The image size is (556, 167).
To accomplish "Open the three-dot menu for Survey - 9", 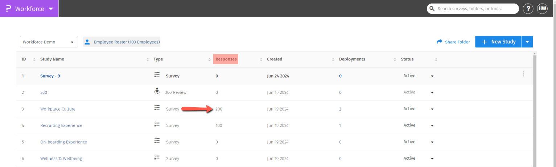I will [523, 74].
